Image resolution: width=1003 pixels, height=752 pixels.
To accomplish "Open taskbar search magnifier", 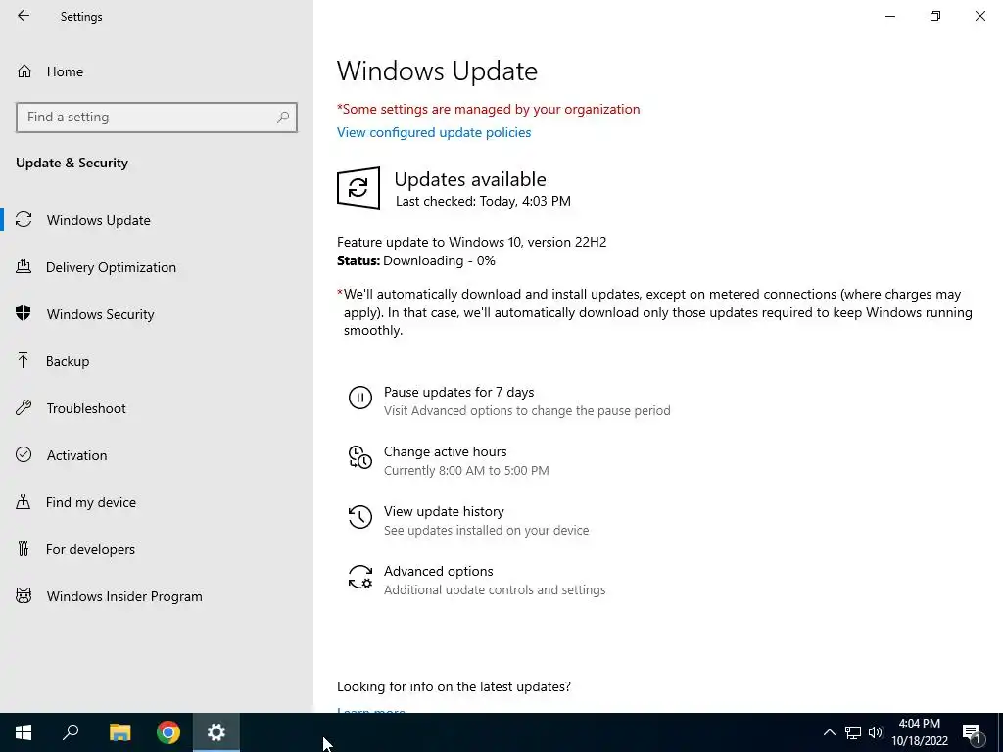I will [71, 732].
